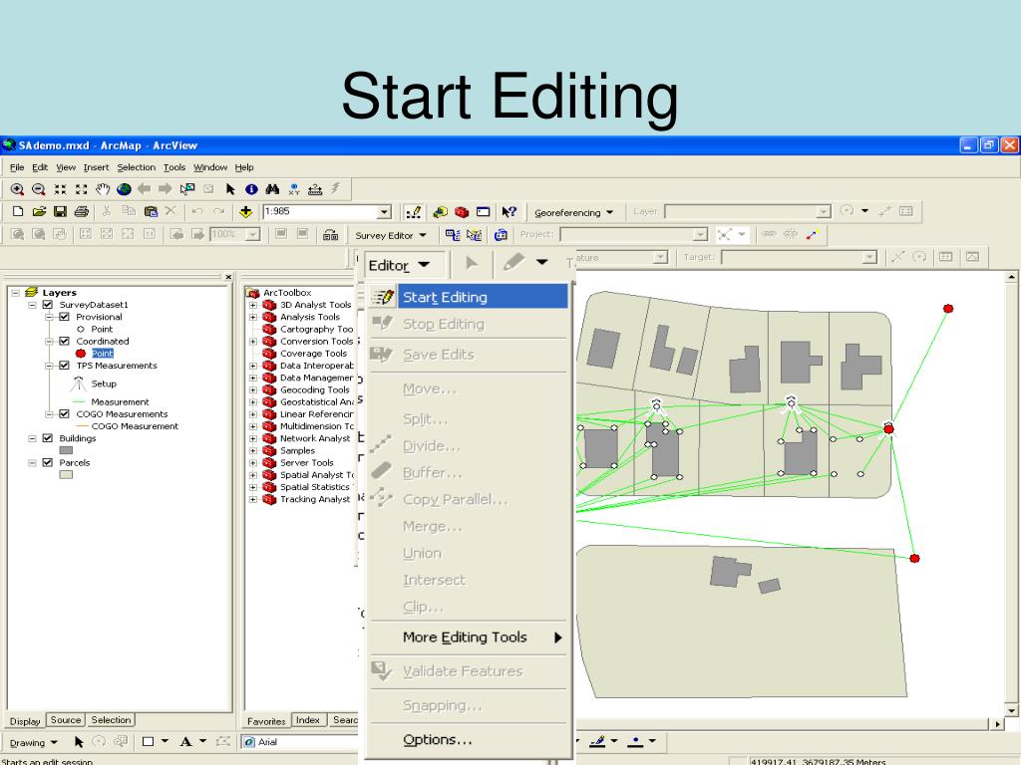
Task: Open the Drawing menu button
Action: coord(33,742)
